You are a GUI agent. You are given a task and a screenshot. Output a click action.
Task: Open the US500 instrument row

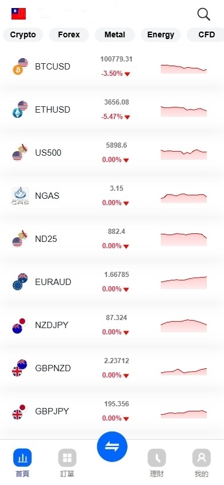[x=112, y=153]
